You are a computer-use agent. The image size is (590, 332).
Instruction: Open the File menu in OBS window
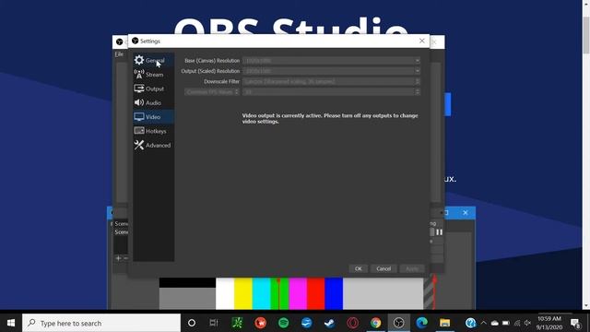click(119, 54)
